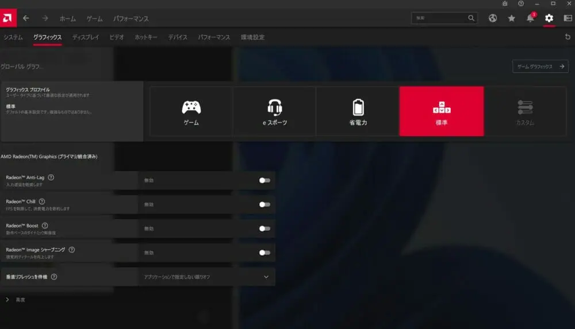Open the web browser globe icon
This screenshot has height=329, width=575.
(x=493, y=18)
